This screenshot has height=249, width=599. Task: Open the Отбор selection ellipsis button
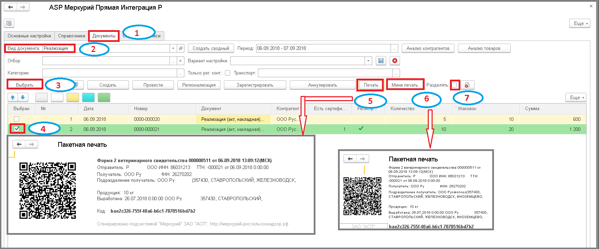(173, 61)
